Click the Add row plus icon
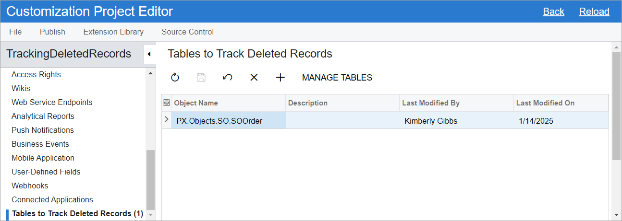This screenshot has height=221, width=622. coord(281,78)
